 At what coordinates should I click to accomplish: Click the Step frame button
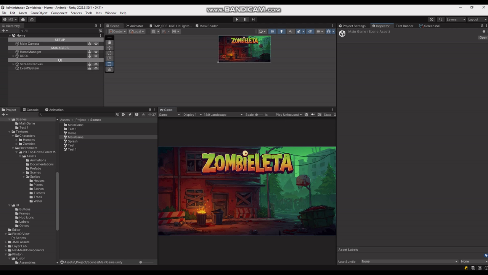[x=253, y=19]
